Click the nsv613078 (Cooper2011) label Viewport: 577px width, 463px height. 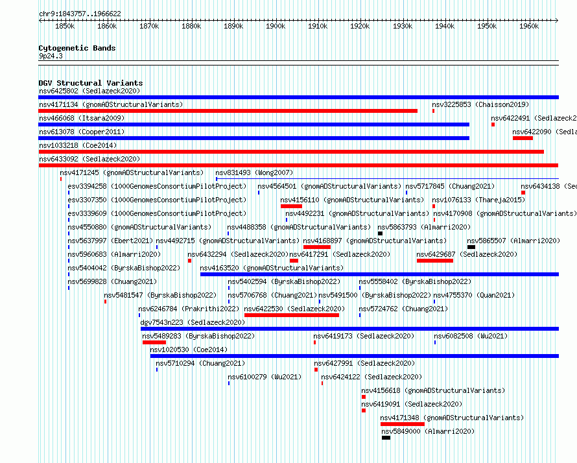pyautogui.click(x=82, y=132)
